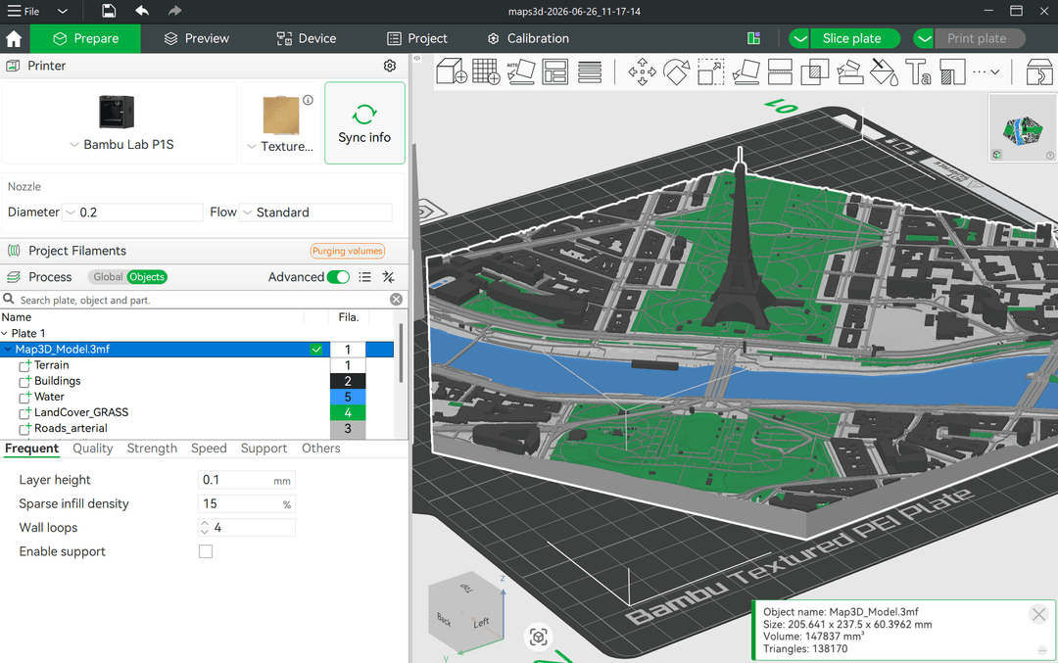Click the Arrange all objects icon
The width and height of the screenshot is (1058, 663).
pos(555,71)
